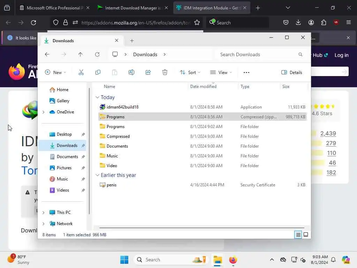
Task: Sort by the Name column header
Action: (x=109, y=87)
